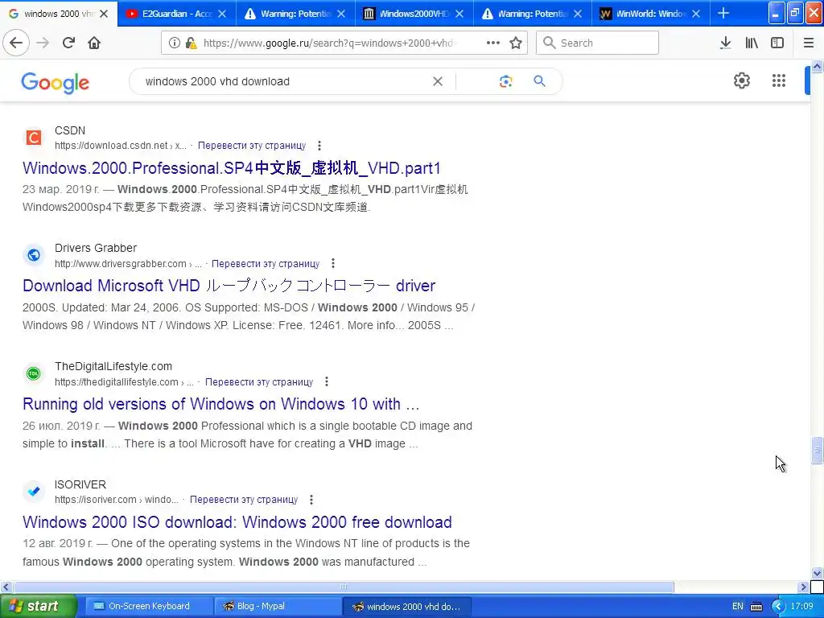Open page actions three-dot menu in address bar

click(x=493, y=43)
